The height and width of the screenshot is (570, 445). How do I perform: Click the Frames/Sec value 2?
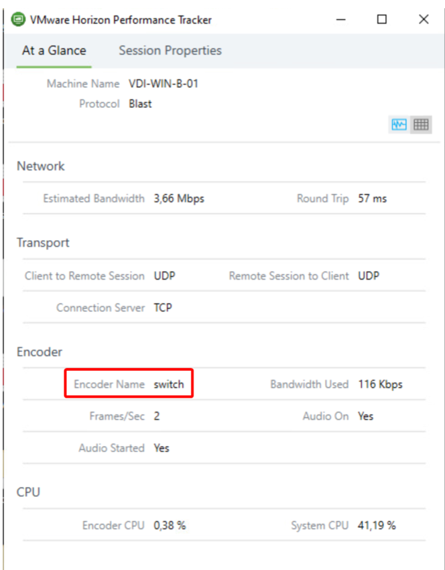(157, 416)
